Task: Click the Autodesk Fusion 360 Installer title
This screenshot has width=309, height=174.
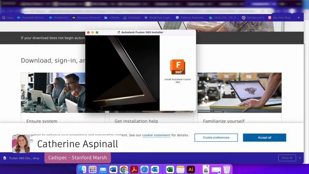Action: pos(142,32)
